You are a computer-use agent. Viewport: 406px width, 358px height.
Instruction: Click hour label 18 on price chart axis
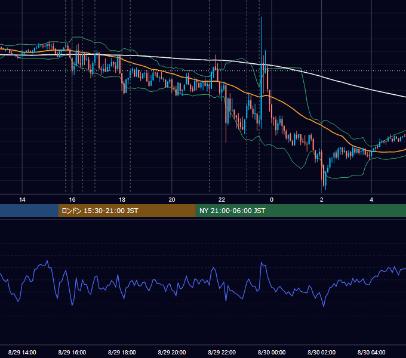coord(122,200)
